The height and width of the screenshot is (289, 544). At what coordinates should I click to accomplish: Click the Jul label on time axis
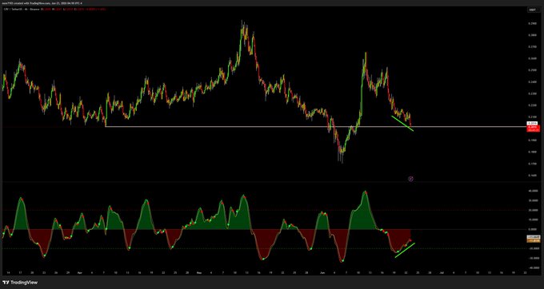[442, 273]
